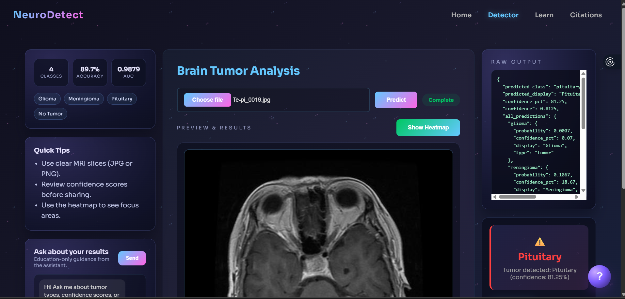The height and width of the screenshot is (299, 625).
Task: Run the Predict button
Action: coord(396,100)
